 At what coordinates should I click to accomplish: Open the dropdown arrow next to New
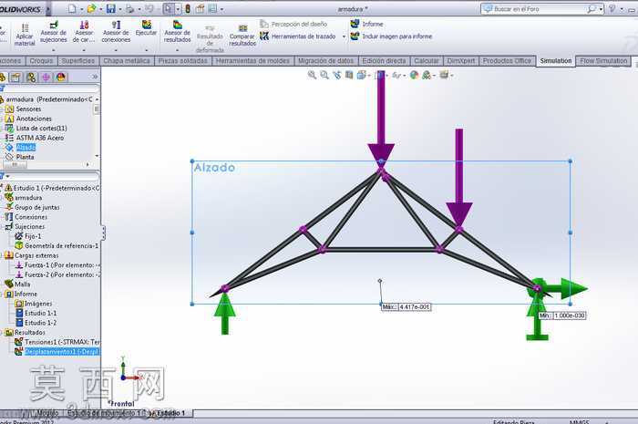(x=81, y=9)
